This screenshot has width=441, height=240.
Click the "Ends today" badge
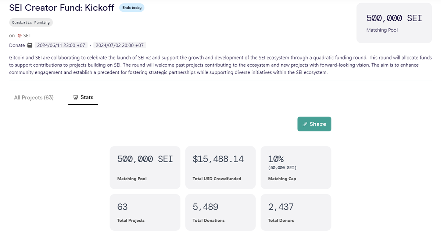pyautogui.click(x=132, y=7)
